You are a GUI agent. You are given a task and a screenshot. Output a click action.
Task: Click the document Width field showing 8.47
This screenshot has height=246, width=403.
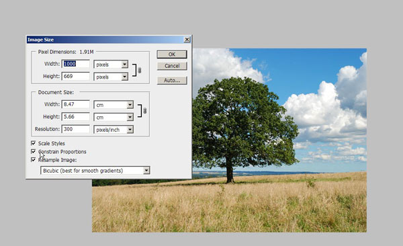75,104
